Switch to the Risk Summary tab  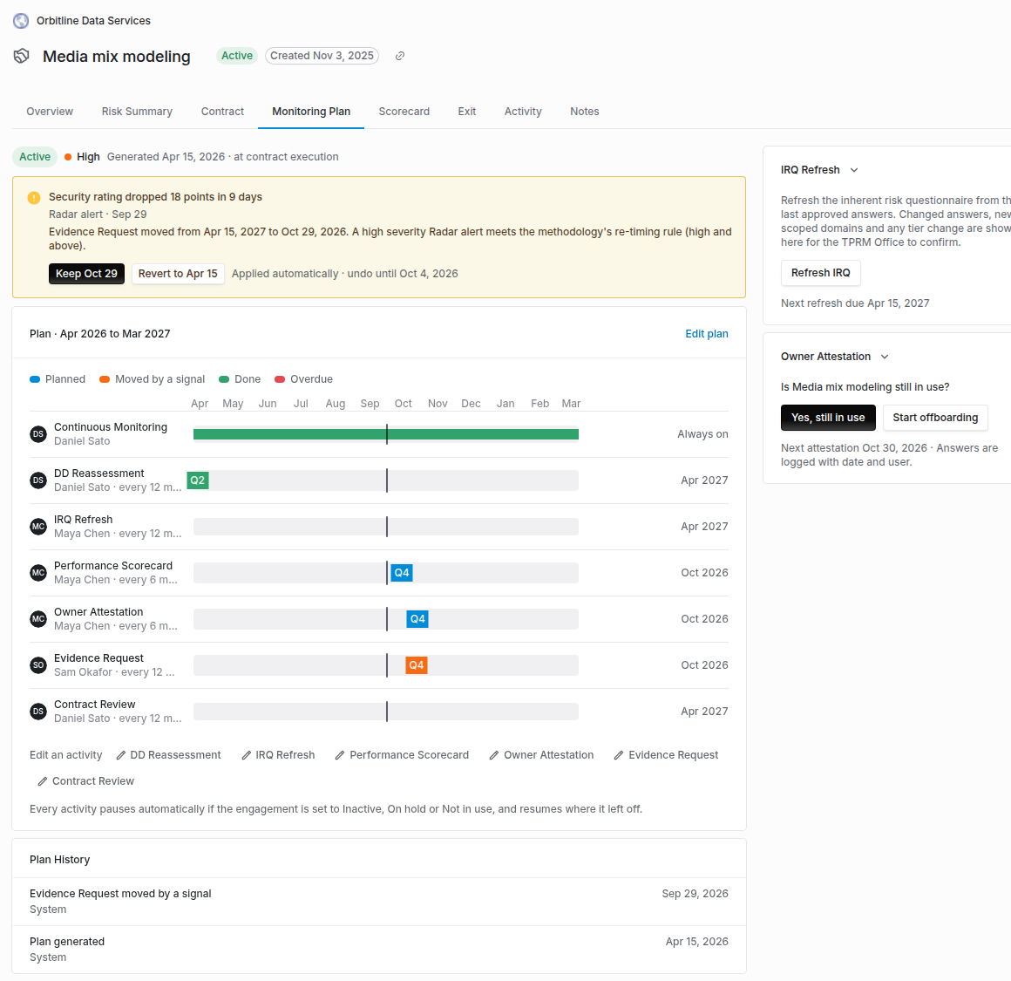click(137, 112)
